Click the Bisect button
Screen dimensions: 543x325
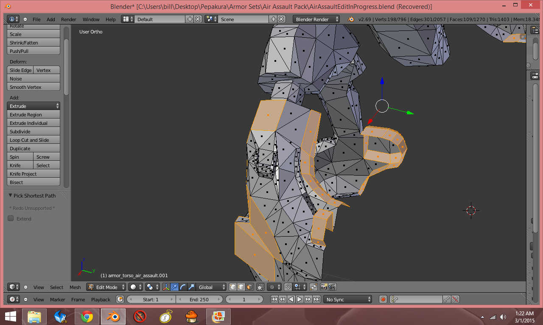(x=34, y=182)
